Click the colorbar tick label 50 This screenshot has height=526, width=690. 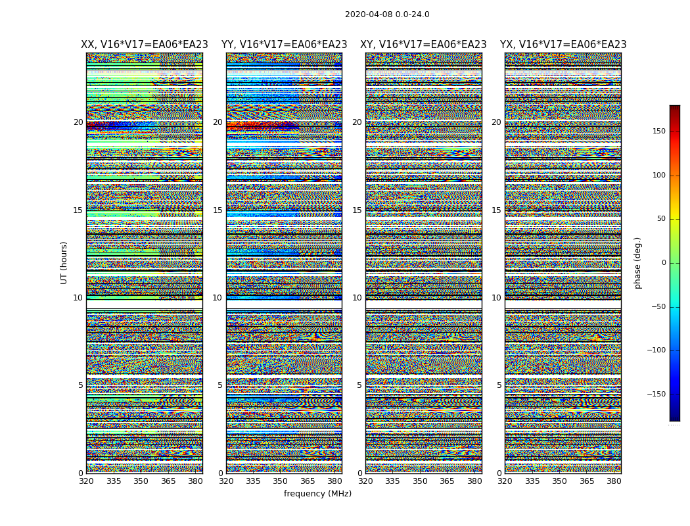(x=661, y=219)
